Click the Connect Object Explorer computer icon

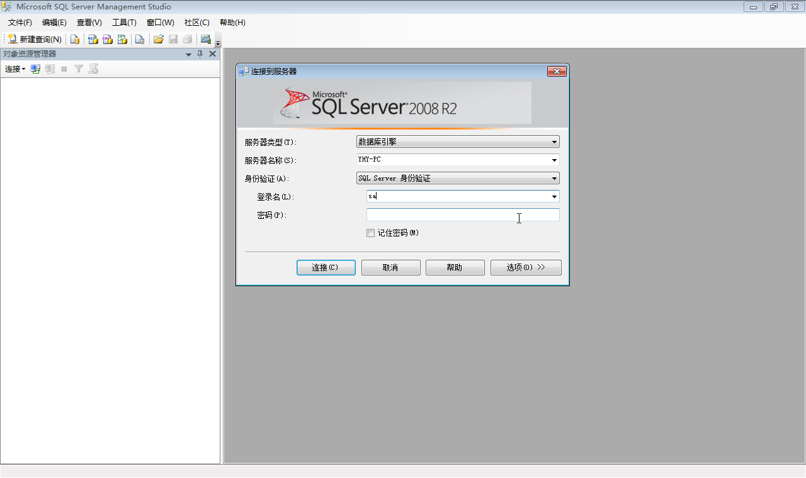[x=36, y=69]
